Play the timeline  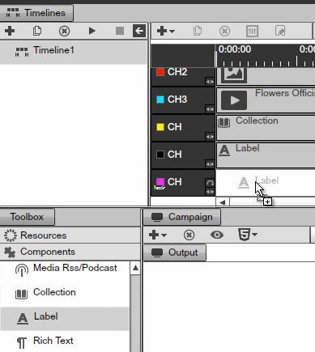coord(92,31)
